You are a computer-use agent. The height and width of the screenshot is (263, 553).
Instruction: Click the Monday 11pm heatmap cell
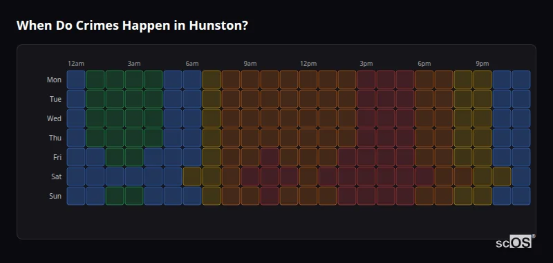(521, 80)
